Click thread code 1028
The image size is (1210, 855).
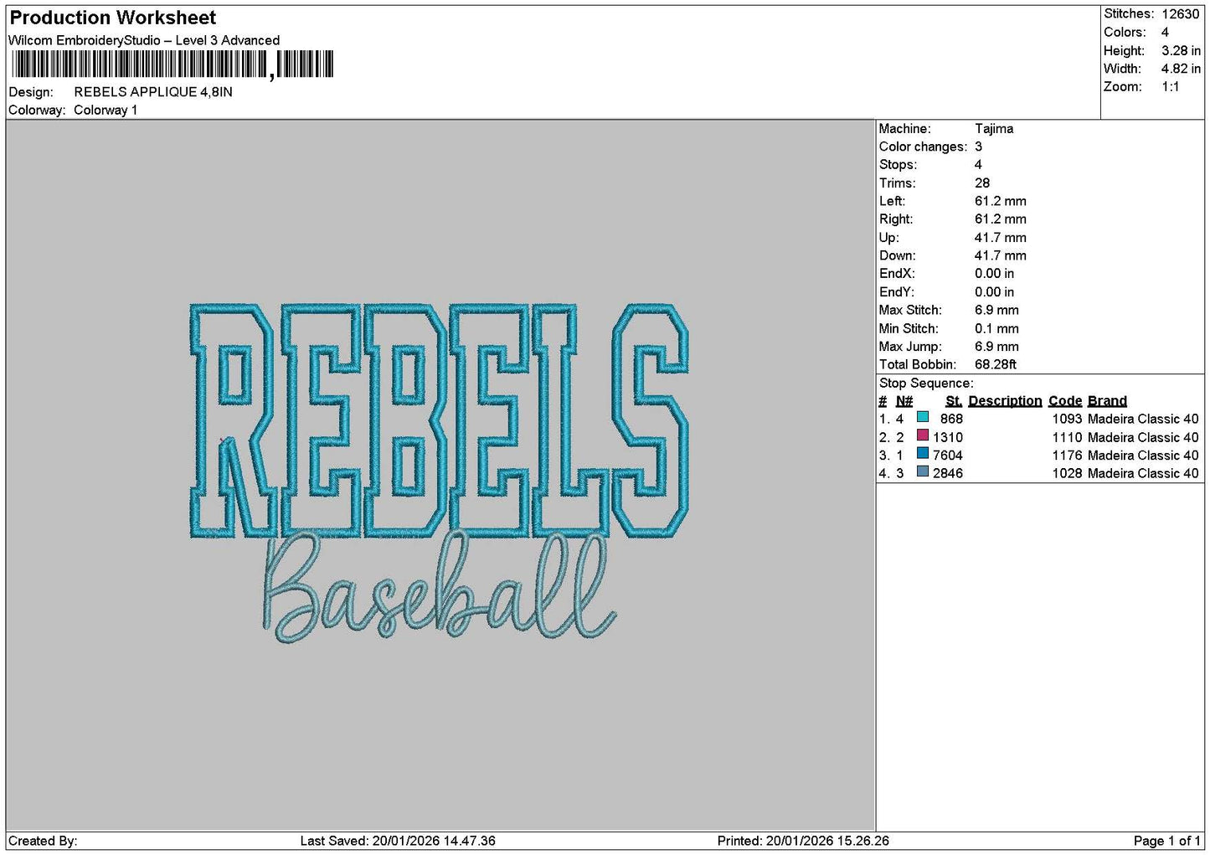coord(1068,473)
